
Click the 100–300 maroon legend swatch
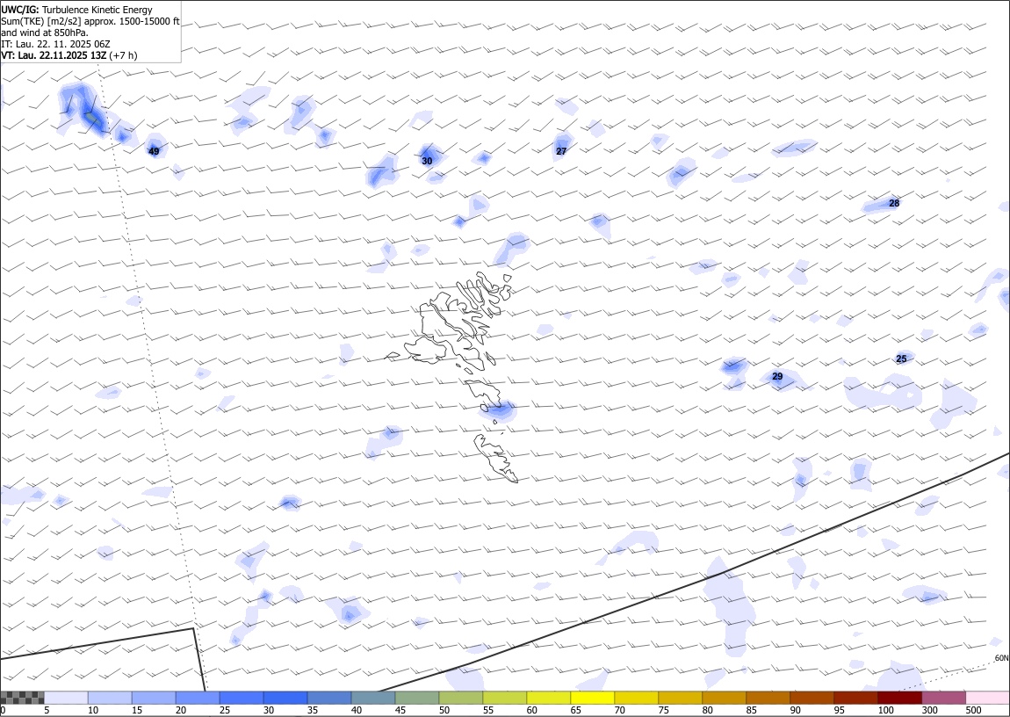pyautogui.click(x=898, y=698)
